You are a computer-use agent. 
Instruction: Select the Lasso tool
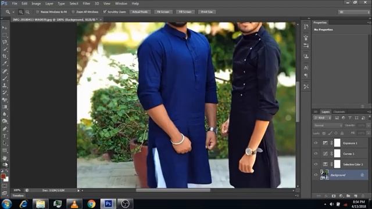(5, 42)
